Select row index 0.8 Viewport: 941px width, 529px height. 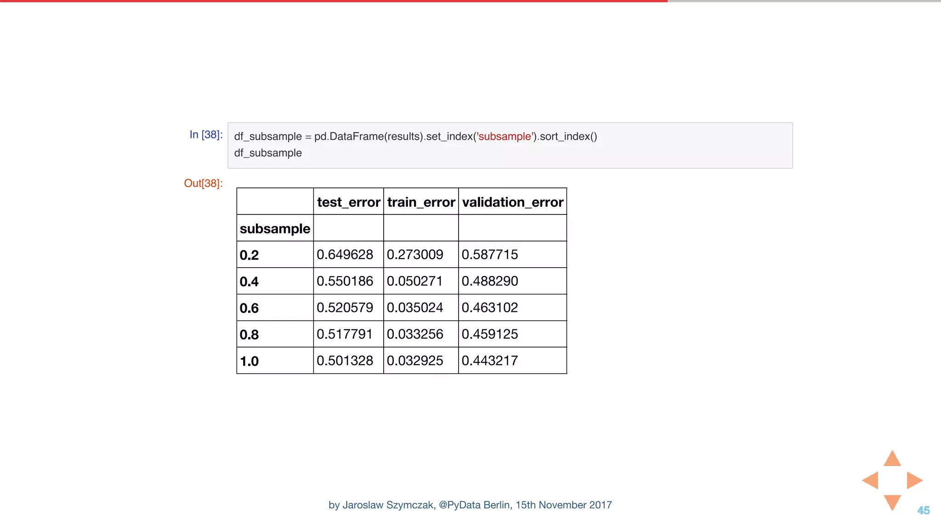(x=249, y=335)
